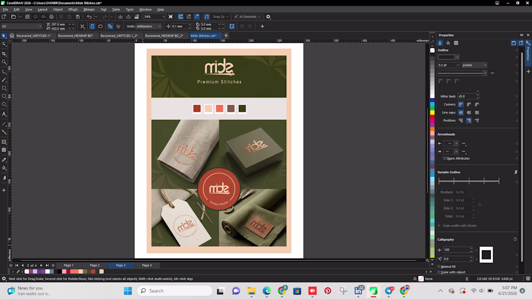Screen dimensions: 532x299
Task: Click the Save icon in toolbar
Action: pyautogui.click(x=27, y=16)
